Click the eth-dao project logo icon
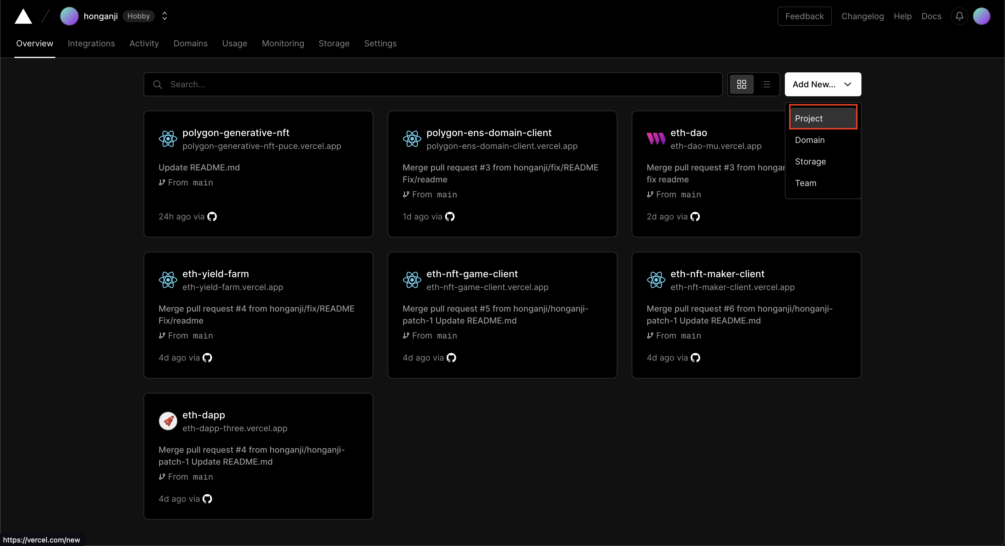This screenshot has height=546, width=1005. [x=656, y=138]
